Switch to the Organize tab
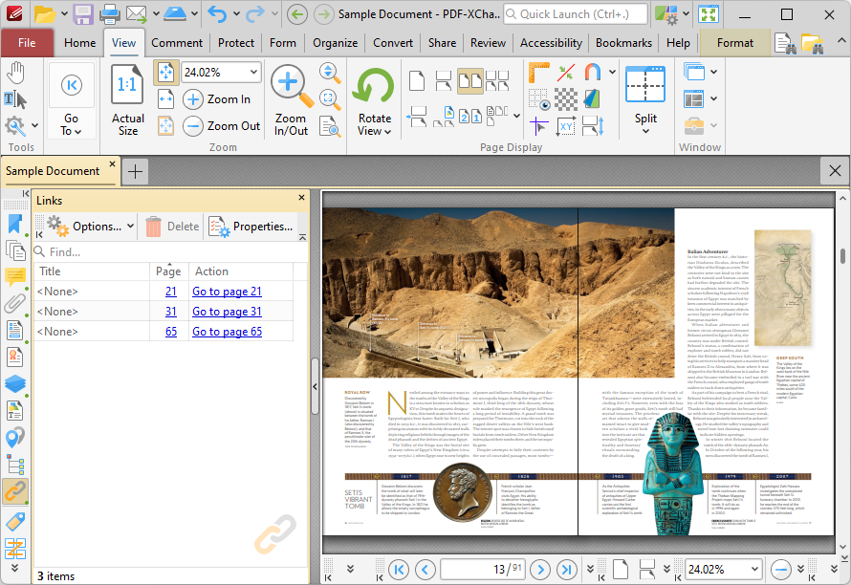The height and width of the screenshot is (585, 851). (x=335, y=43)
